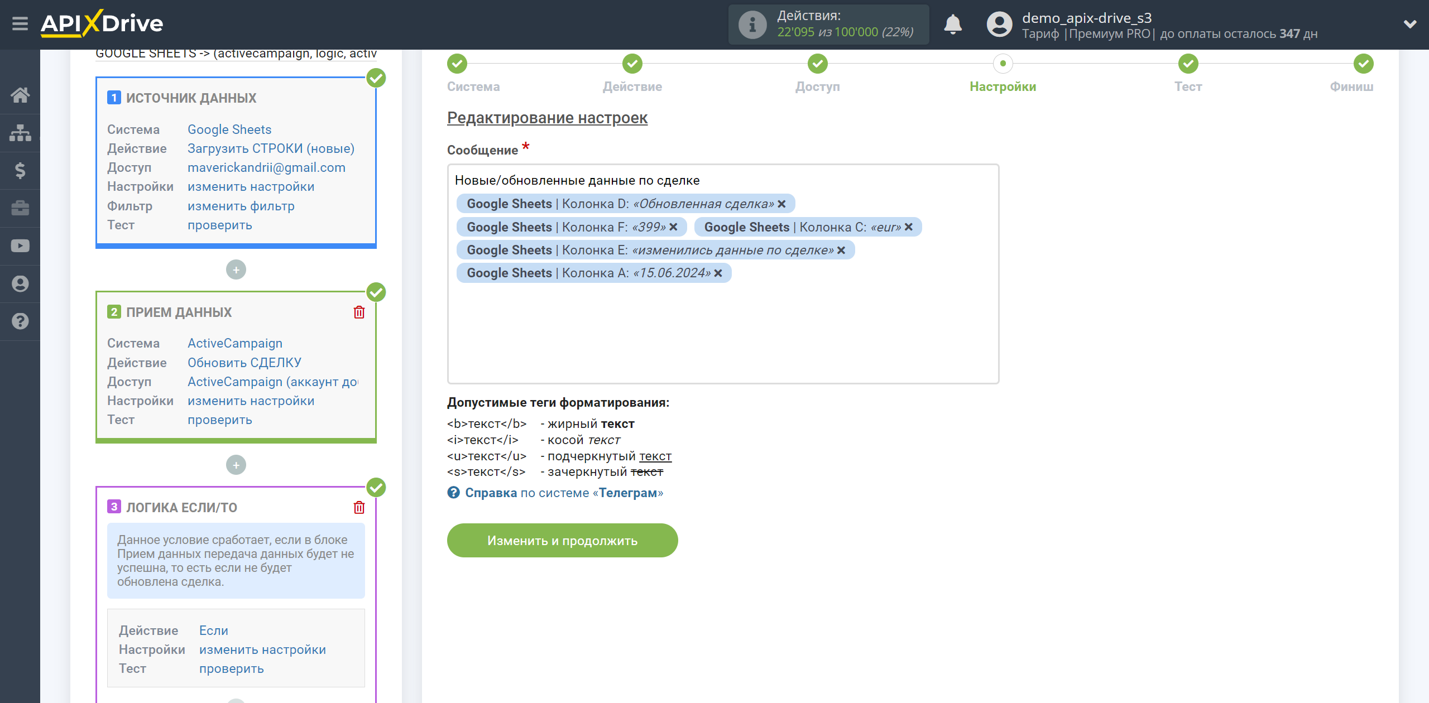Image resolution: width=1429 pixels, height=703 pixels.
Task: Delete the Прием данных block
Action: (x=359, y=312)
